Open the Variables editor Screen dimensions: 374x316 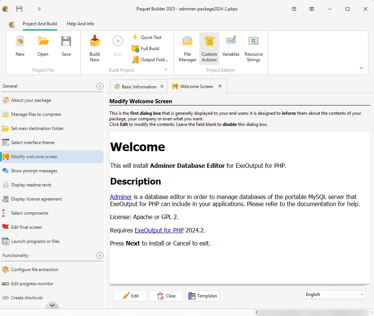231,48
